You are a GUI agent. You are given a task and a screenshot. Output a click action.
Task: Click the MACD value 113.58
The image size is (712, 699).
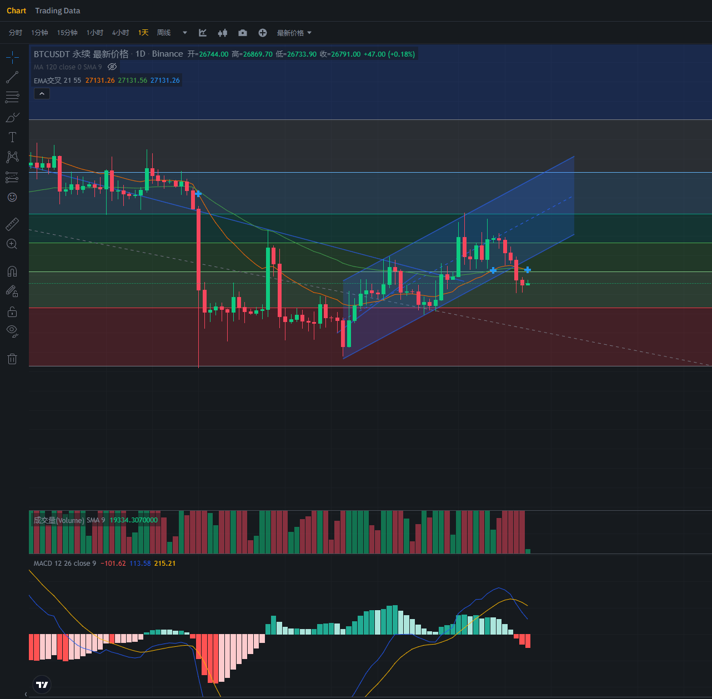140,564
